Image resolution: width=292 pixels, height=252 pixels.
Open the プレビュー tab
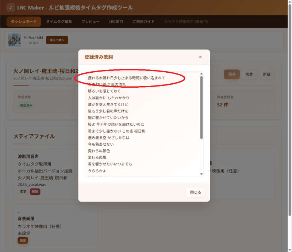tap(91, 22)
